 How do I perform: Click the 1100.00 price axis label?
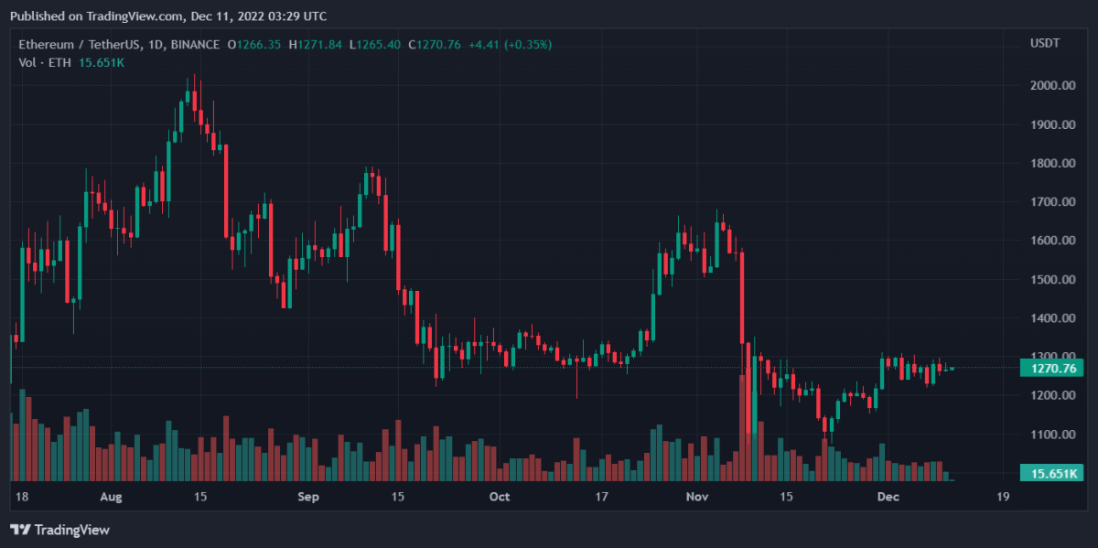pyautogui.click(x=1050, y=435)
